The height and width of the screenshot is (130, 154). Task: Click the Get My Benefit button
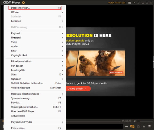click(x=78, y=89)
